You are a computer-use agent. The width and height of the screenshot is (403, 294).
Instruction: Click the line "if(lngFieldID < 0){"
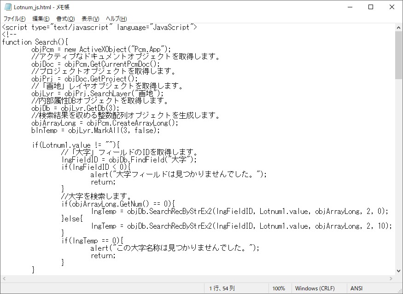tap(96, 167)
